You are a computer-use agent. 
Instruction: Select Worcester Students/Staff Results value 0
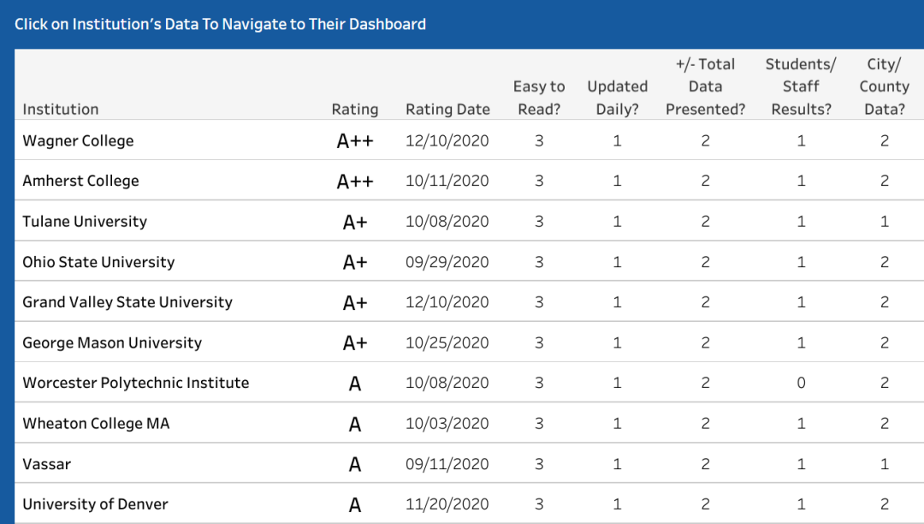[x=801, y=383]
